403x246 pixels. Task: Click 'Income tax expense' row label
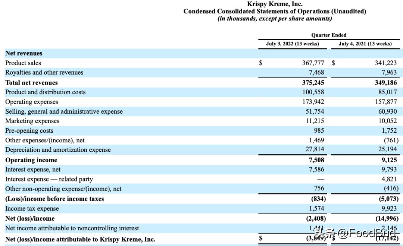click(32, 208)
